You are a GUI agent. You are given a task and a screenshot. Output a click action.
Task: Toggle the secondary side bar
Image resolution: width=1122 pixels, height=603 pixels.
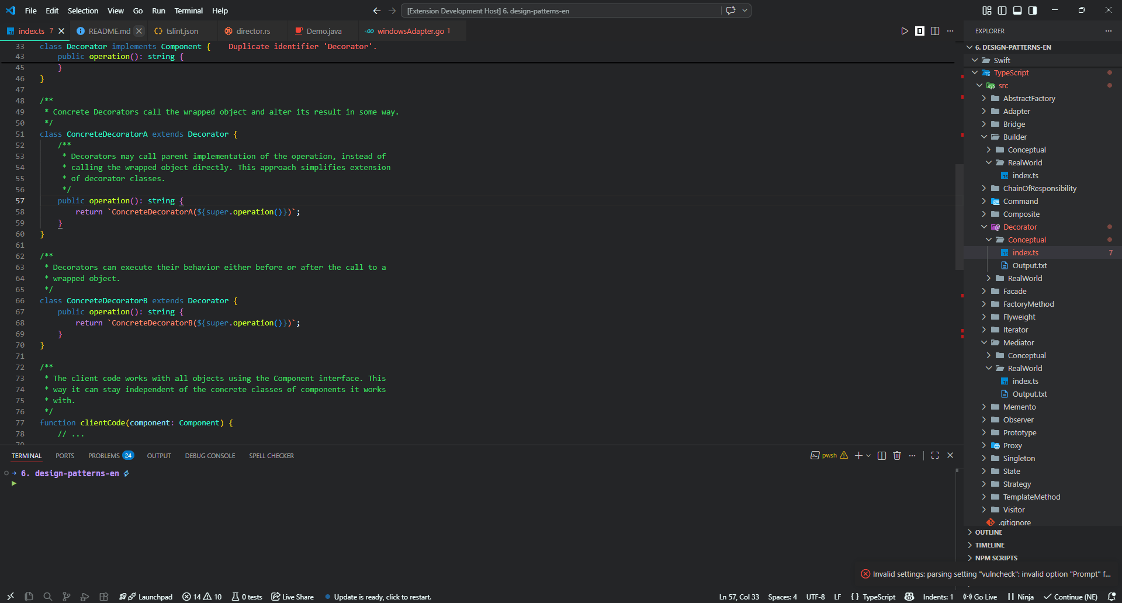click(x=1033, y=11)
